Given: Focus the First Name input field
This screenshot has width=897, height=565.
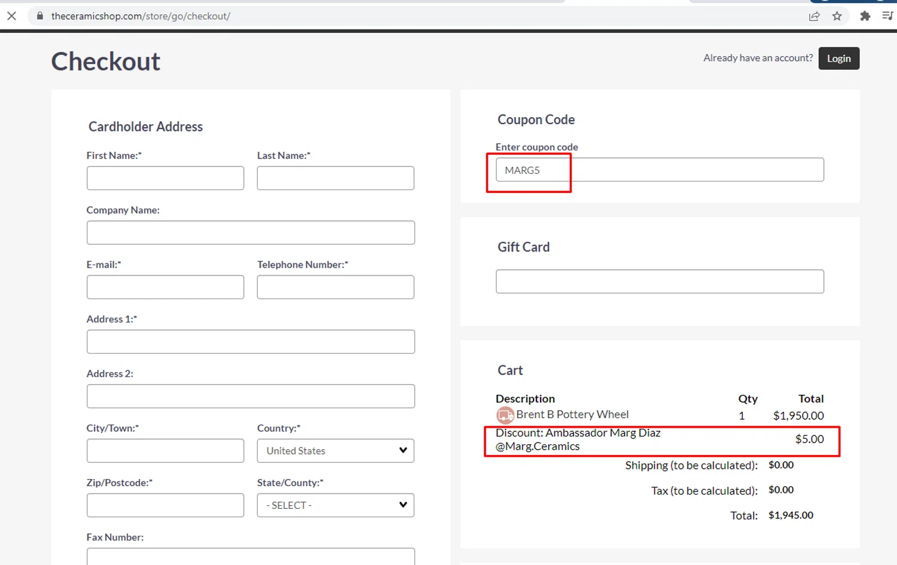Looking at the screenshot, I should click(165, 178).
